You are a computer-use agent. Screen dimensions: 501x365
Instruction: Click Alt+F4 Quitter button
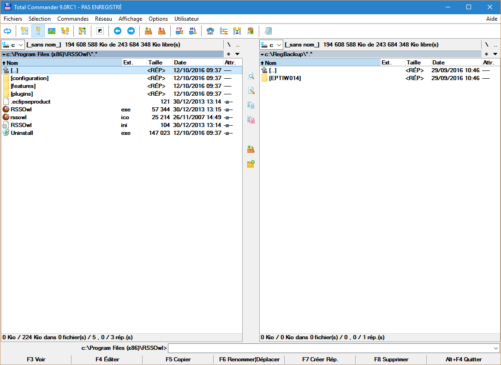click(464, 359)
